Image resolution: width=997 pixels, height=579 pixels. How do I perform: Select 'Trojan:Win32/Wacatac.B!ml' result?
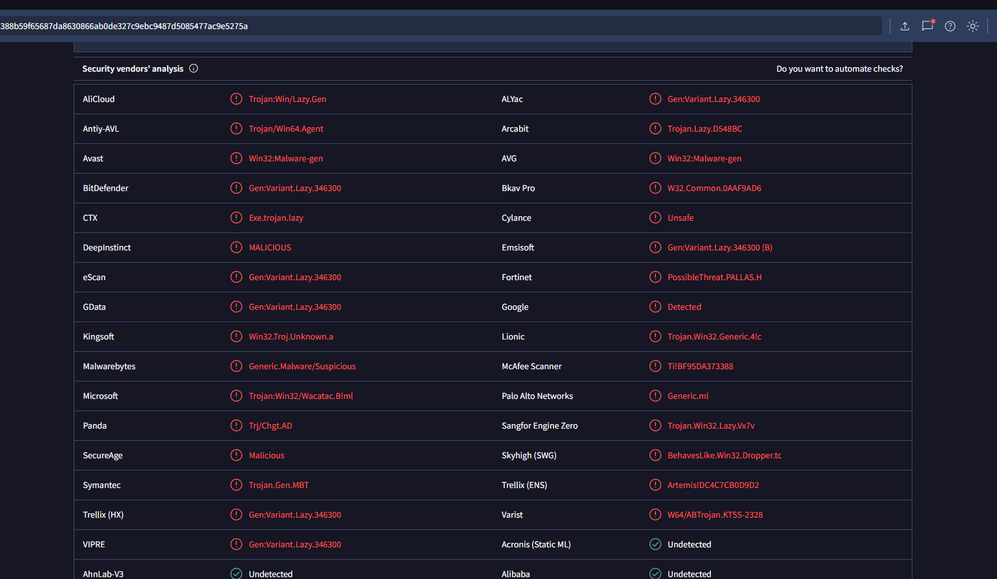301,396
